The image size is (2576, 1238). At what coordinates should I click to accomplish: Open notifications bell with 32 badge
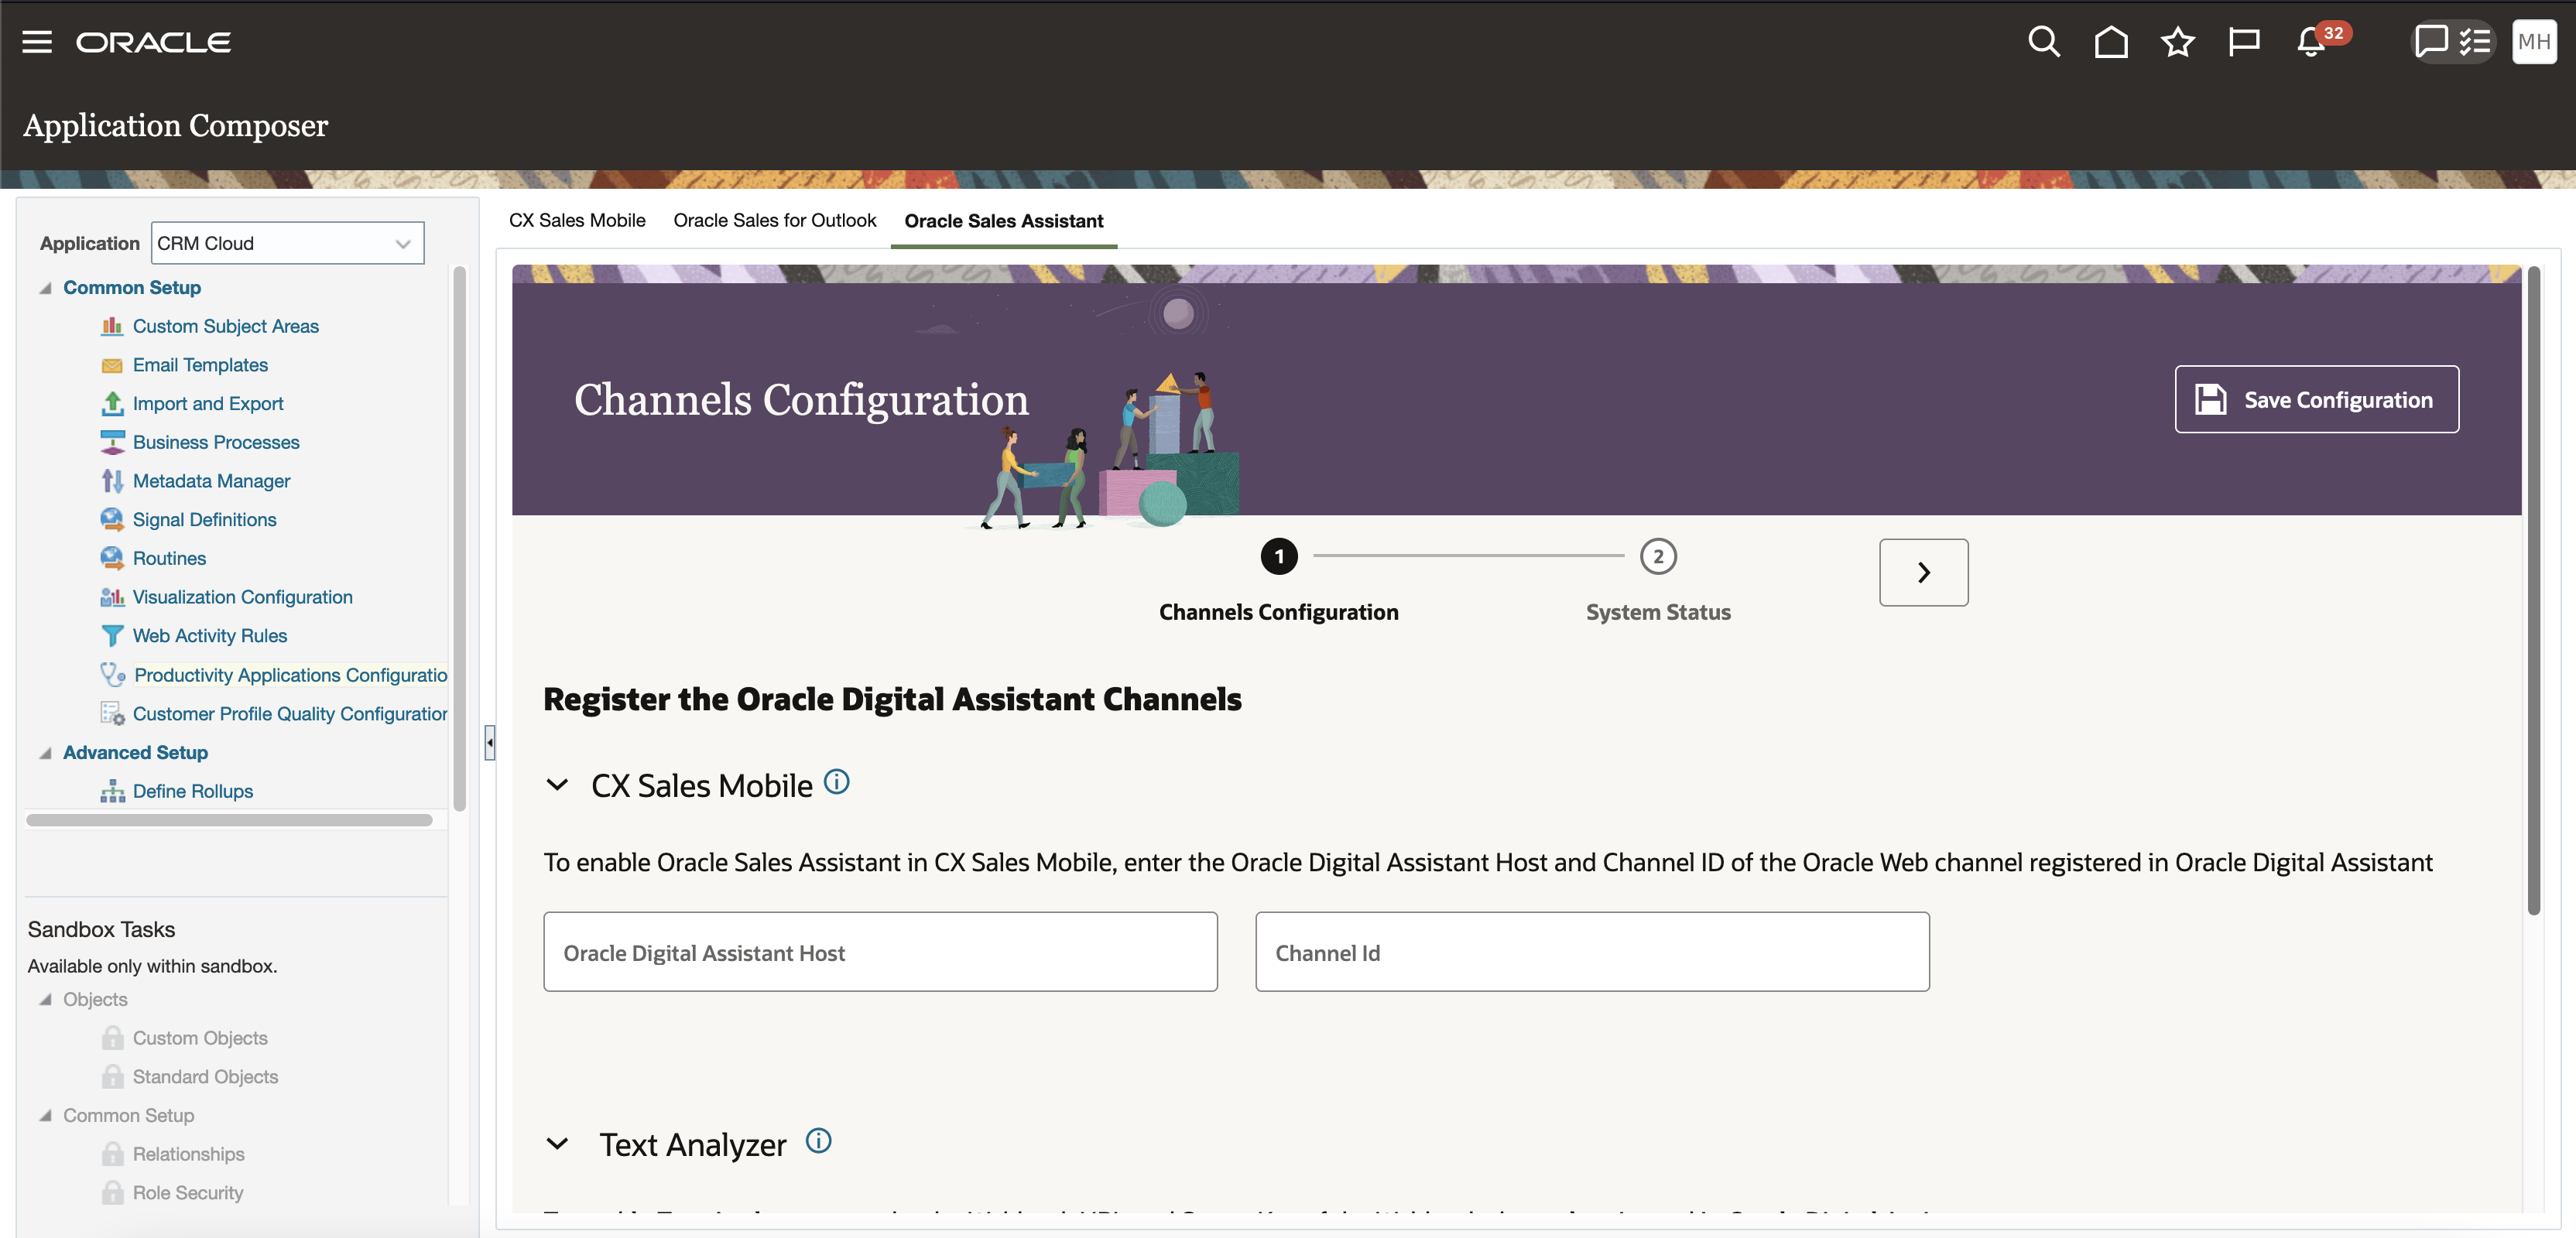click(x=2311, y=42)
